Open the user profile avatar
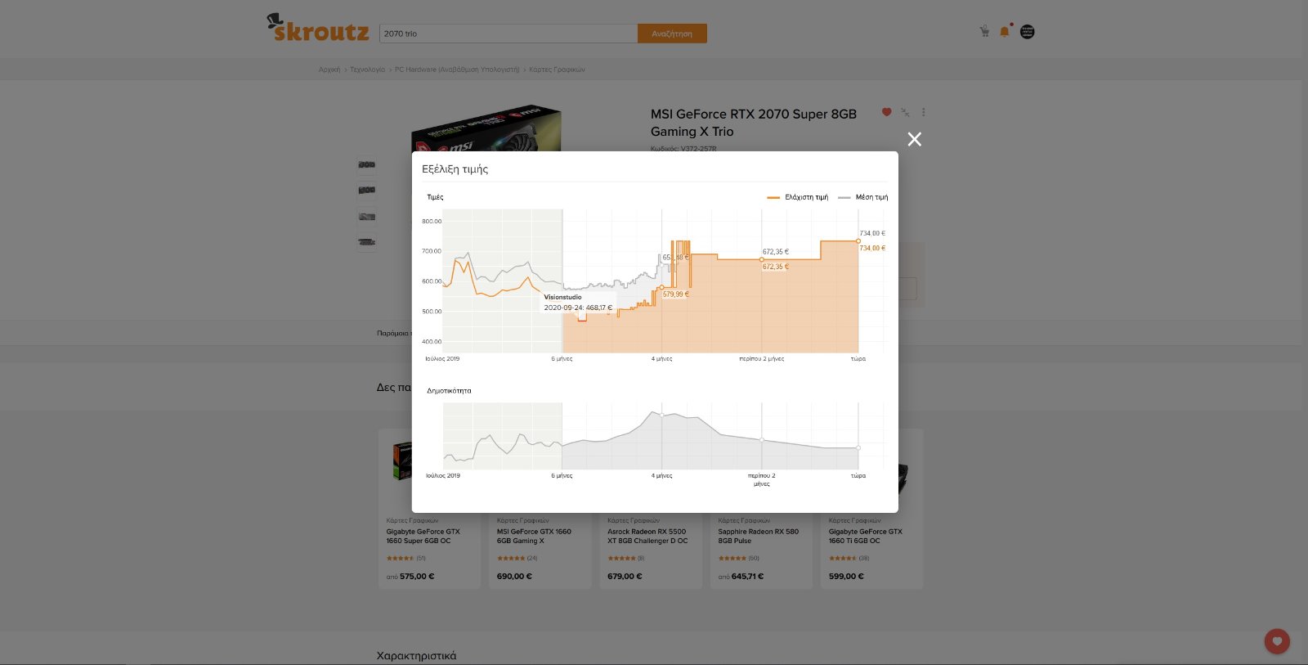 [x=1028, y=32]
